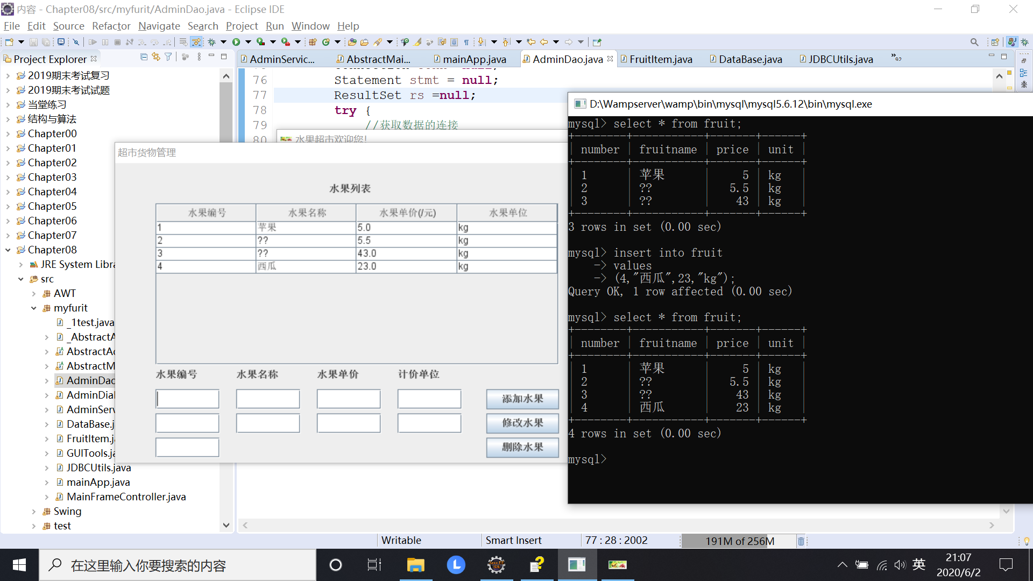1033x581 pixels.
Task: Click the Project Explorer vertical scrollbar
Action: [226, 301]
